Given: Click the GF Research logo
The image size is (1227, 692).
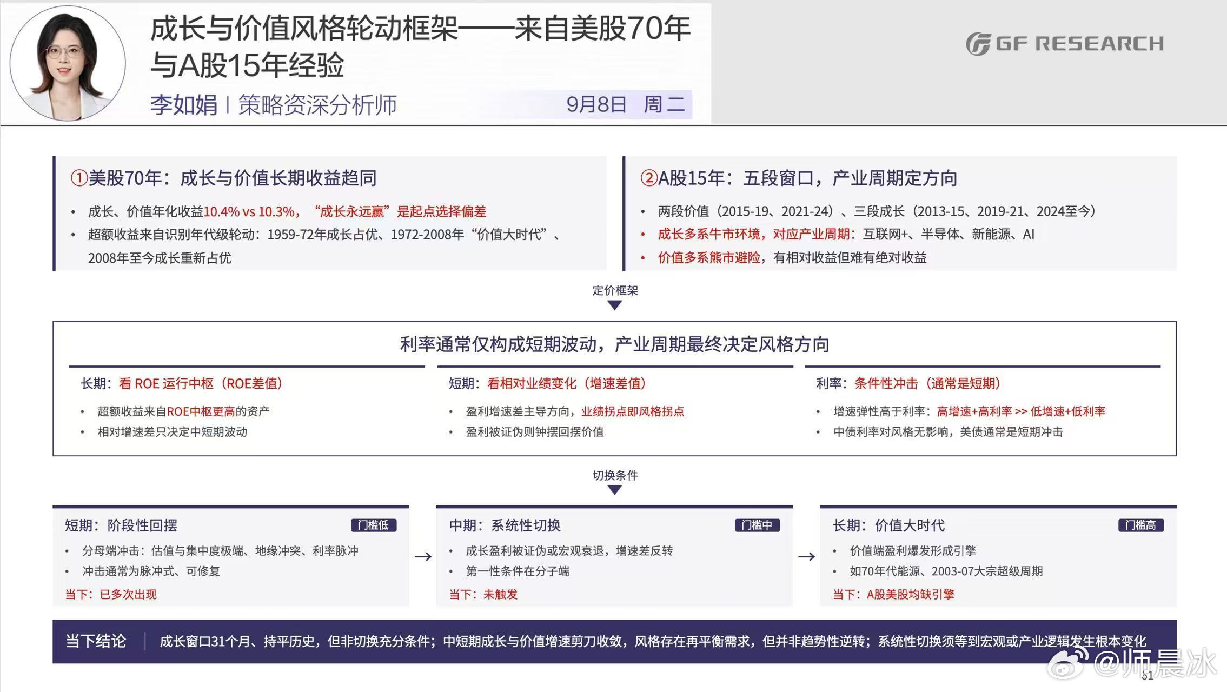Looking at the screenshot, I should coord(1065,44).
